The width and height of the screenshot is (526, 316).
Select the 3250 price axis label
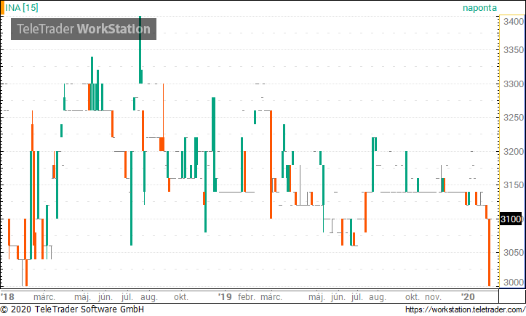coord(513,117)
